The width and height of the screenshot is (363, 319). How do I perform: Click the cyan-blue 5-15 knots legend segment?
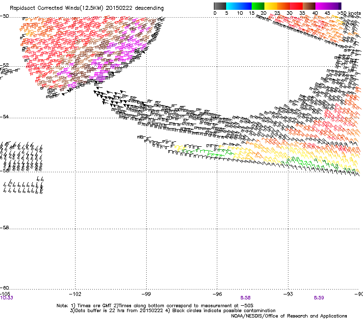[x=239, y=6]
